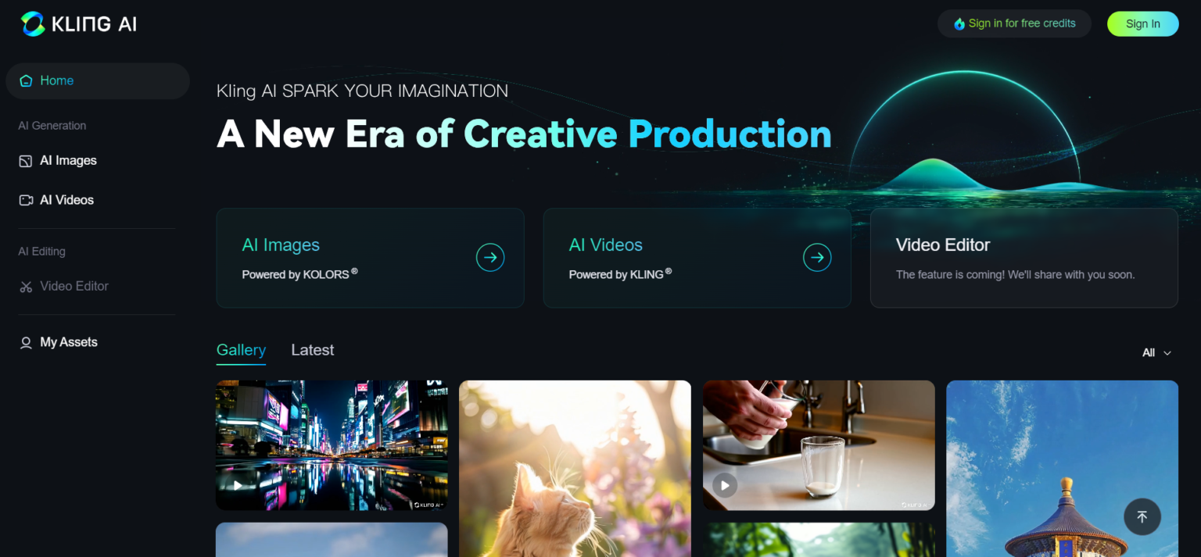Open AI Videos via camera icon
The width and height of the screenshot is (1201, 557).
click(26, 200)
